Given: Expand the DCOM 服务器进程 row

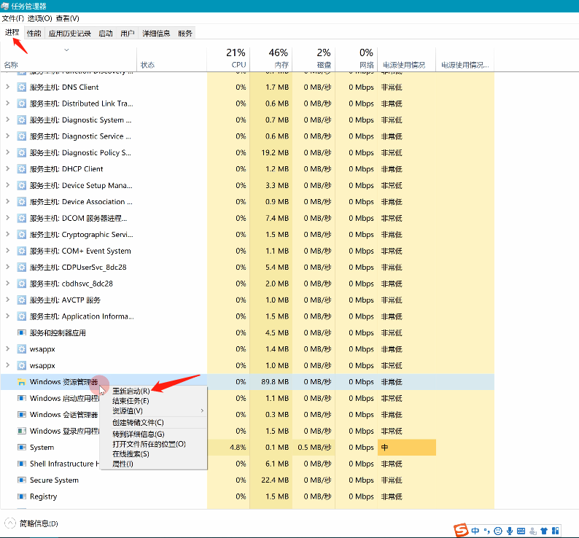Looking at the screenshot, I should click(x=7, y=218).
